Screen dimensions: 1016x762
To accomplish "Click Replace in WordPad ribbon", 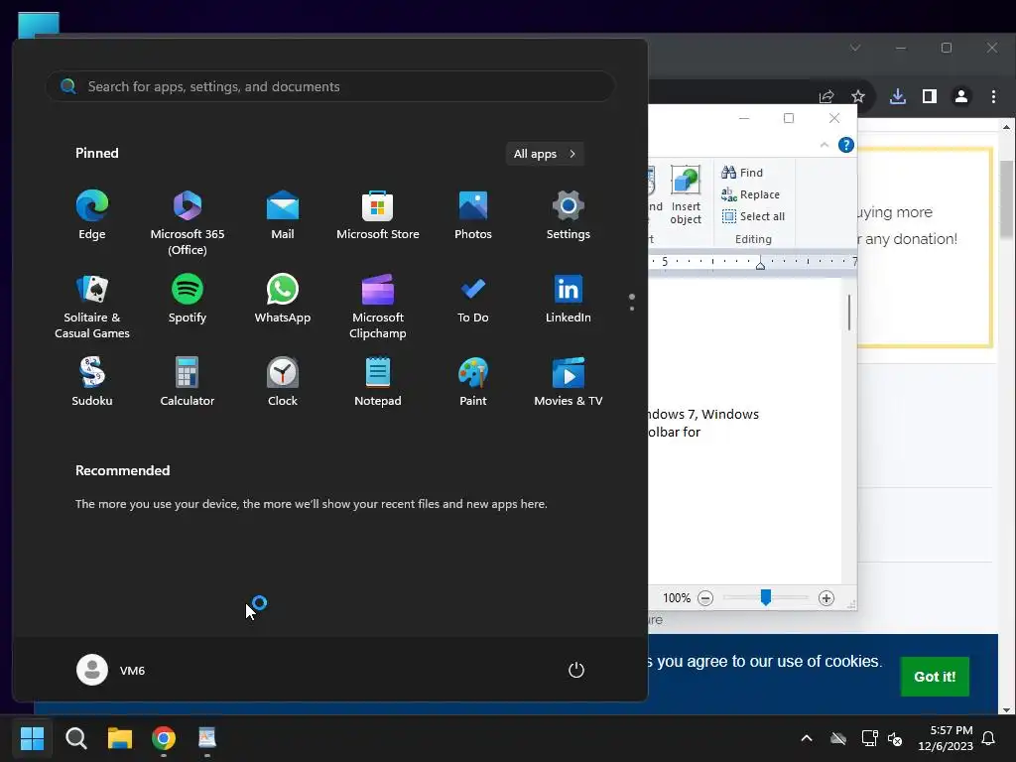I will click(750, 194).
